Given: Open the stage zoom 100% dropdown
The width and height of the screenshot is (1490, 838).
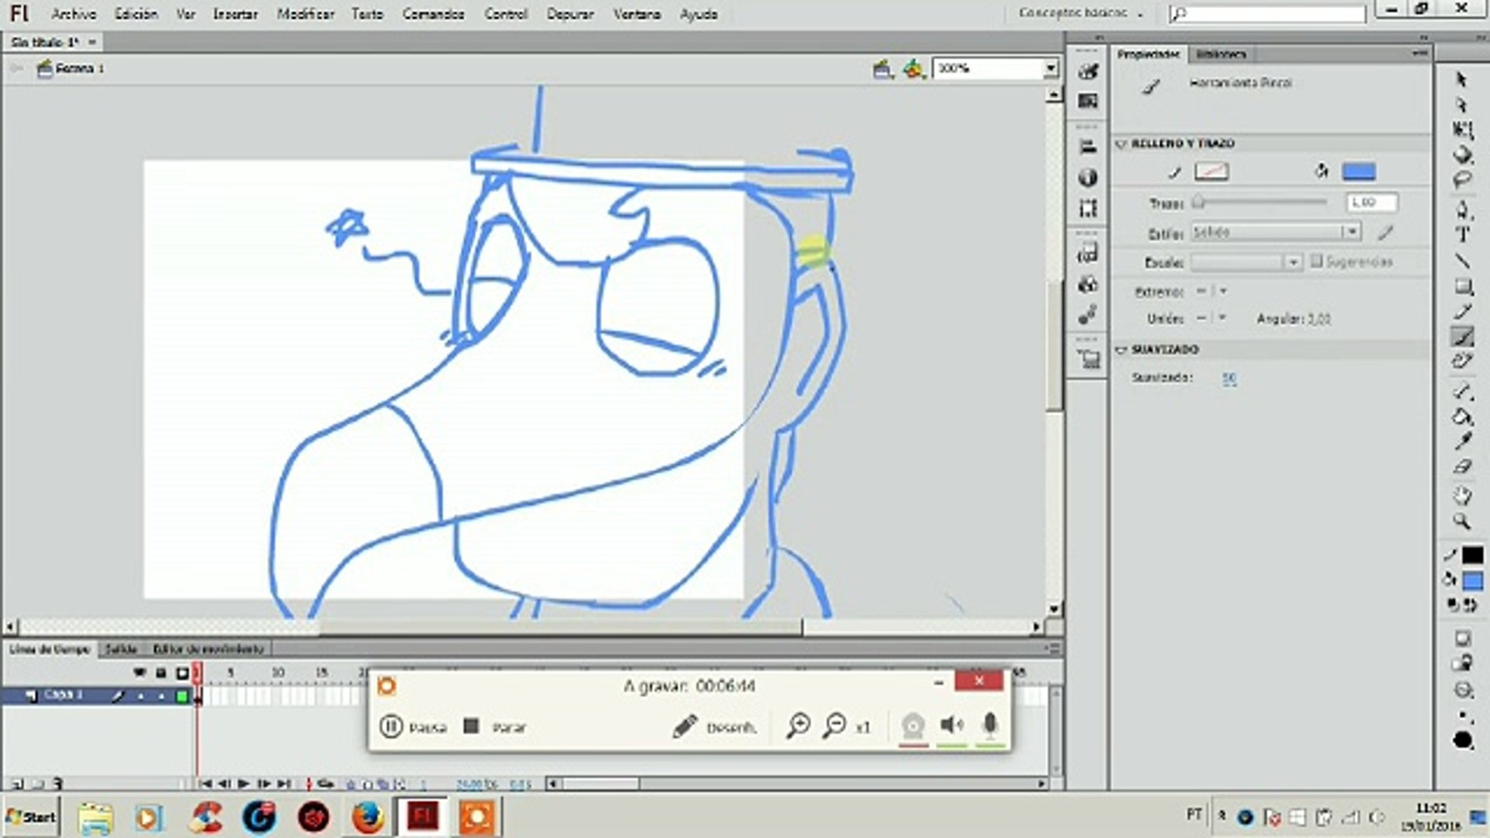Looking at the screenshot, I should coord(1050,68).
